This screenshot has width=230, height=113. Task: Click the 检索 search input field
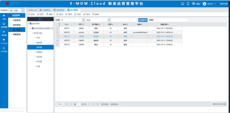[x=171, y=20]
